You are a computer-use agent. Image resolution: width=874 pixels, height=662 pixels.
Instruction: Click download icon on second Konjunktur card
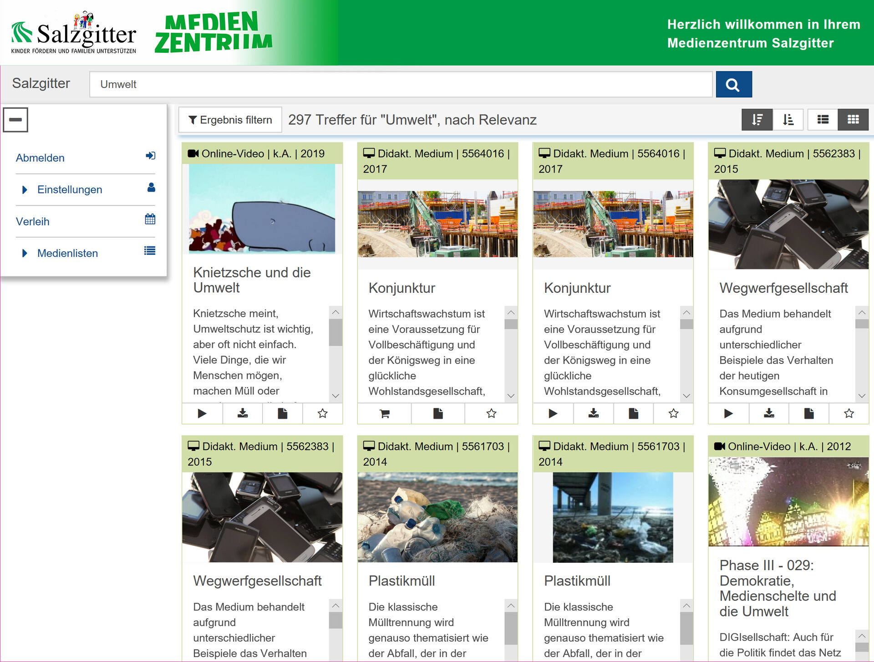[x=593, y=413]
